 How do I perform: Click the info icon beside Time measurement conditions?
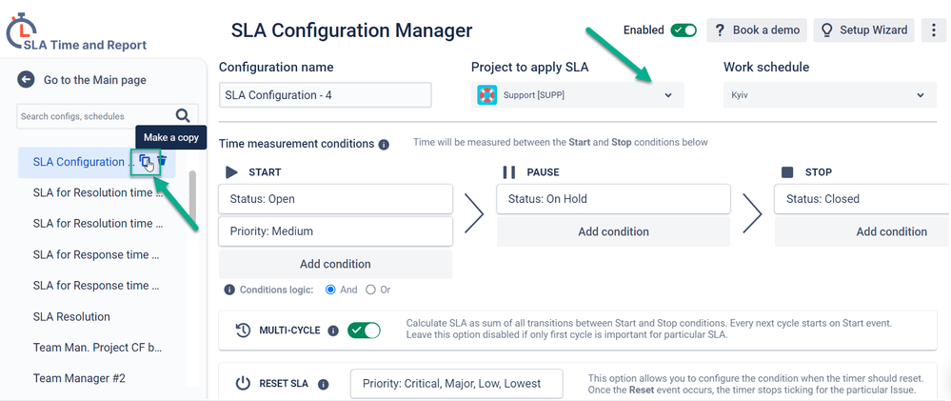pos(384,145)
